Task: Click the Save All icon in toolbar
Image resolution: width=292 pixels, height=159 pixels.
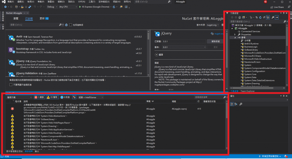Action: [30, 7]
